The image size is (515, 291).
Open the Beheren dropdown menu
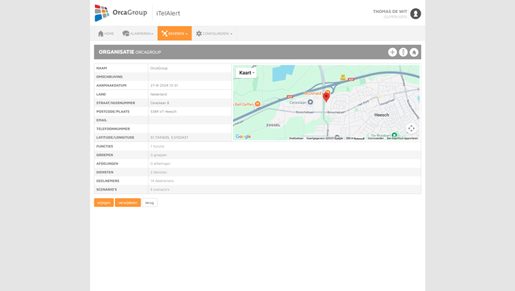[x=174, y=33]
